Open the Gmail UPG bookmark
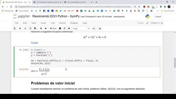 click(71, 11)
